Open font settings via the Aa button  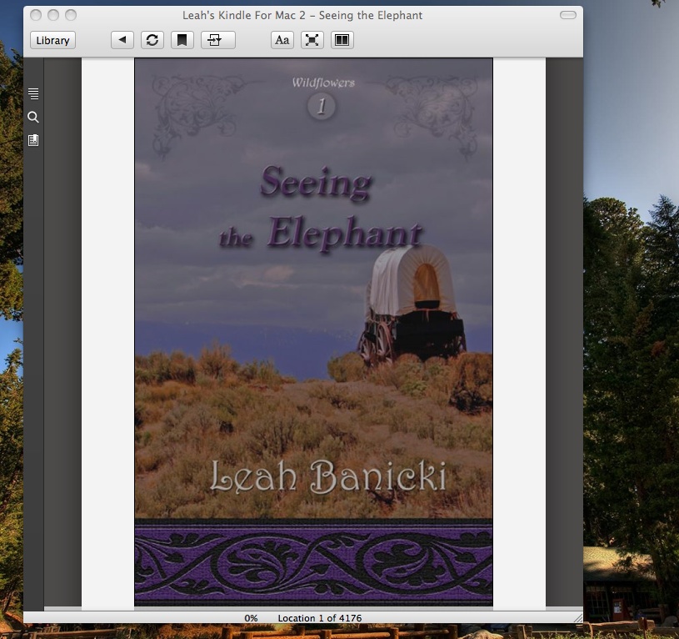coord(282,40)
